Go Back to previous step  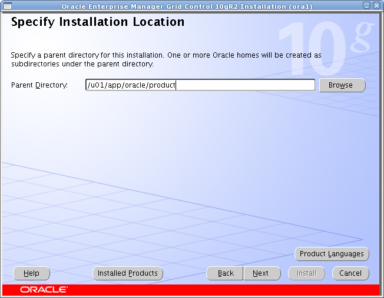pos(225,273)
